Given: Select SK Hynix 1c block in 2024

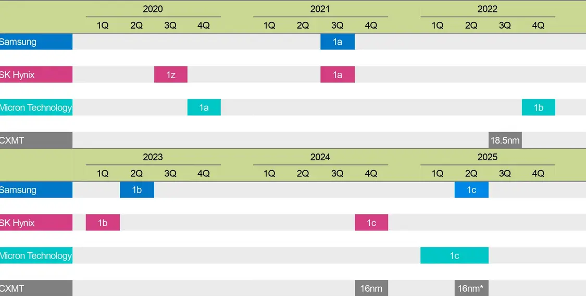Looking at the screenshot, I should [371, 223].
